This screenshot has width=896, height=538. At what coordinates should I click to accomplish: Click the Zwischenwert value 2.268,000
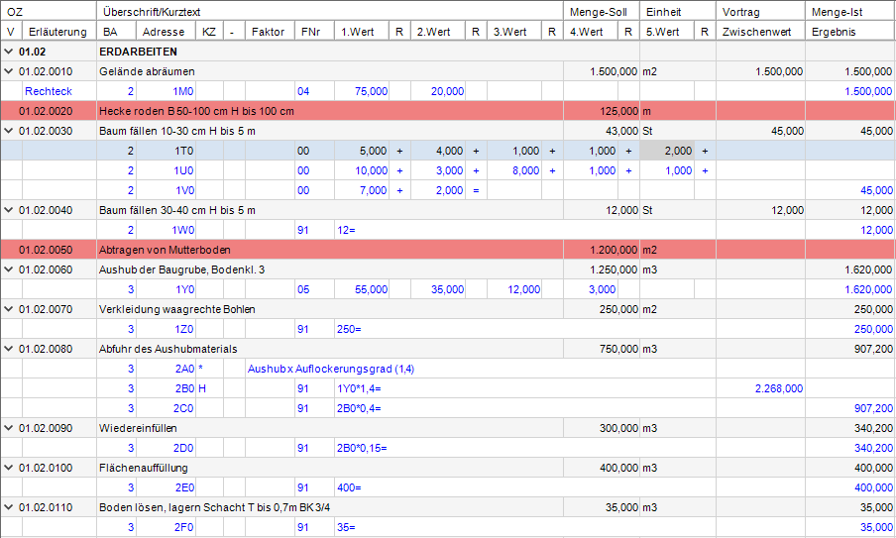[779, 389]
